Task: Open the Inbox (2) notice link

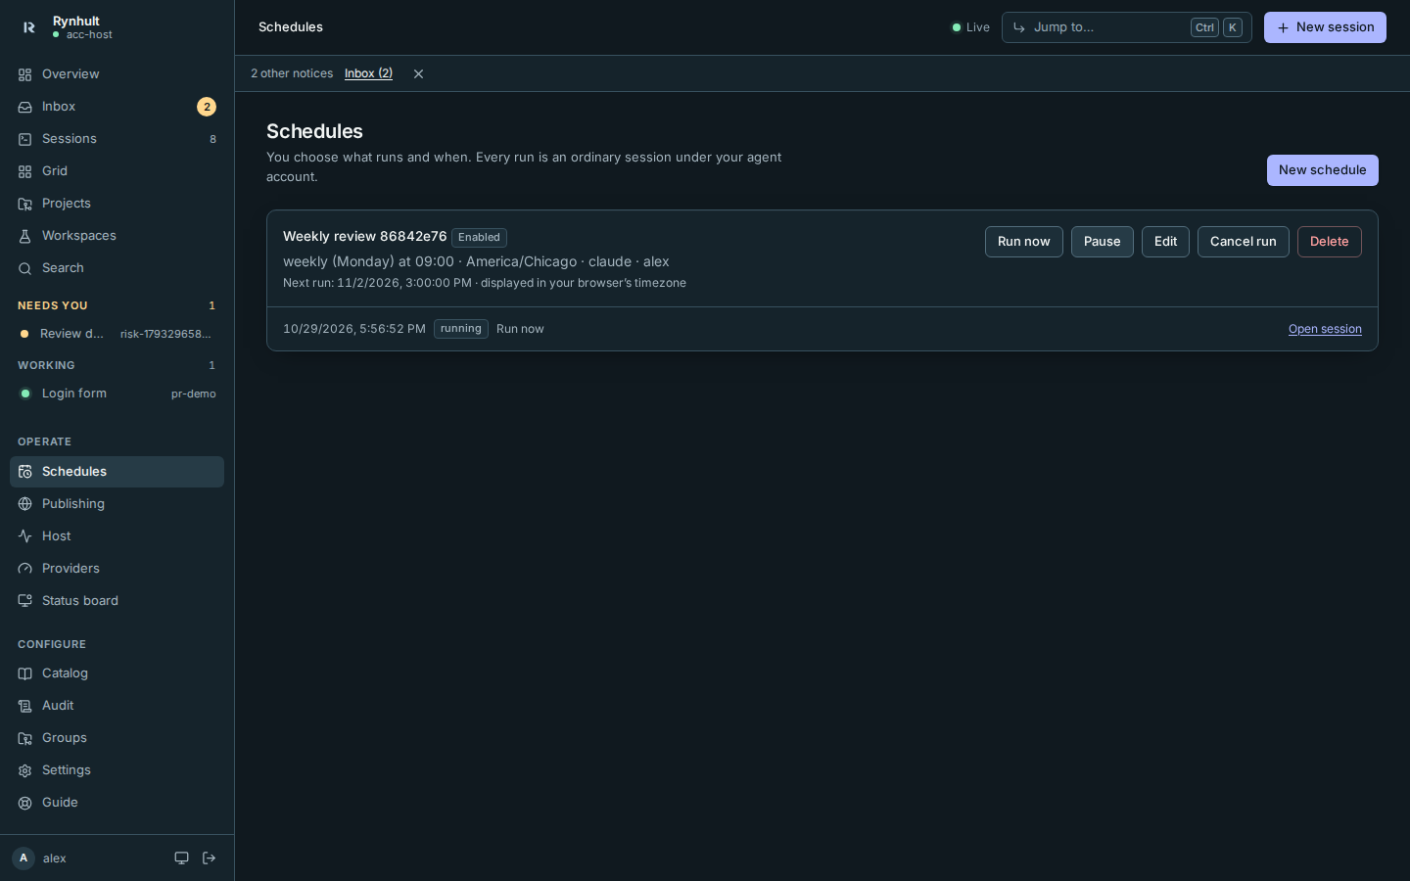Action: pyautogui.click(x=368, y=73)
